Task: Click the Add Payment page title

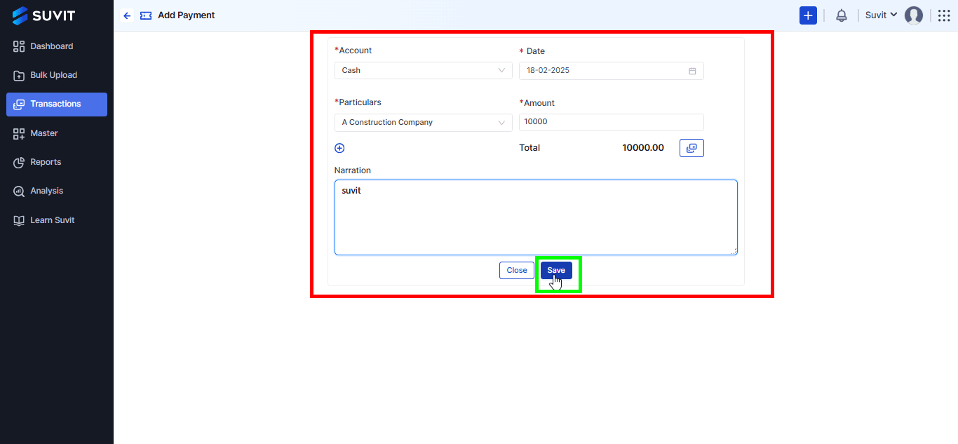Action: (x=187, y=15)
